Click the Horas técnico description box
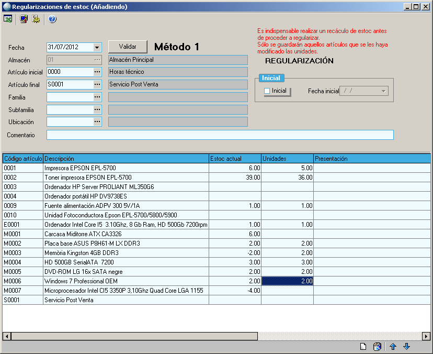Screen dimensions: 433x354 (178, 72)
